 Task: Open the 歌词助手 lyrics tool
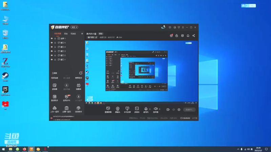55,98
